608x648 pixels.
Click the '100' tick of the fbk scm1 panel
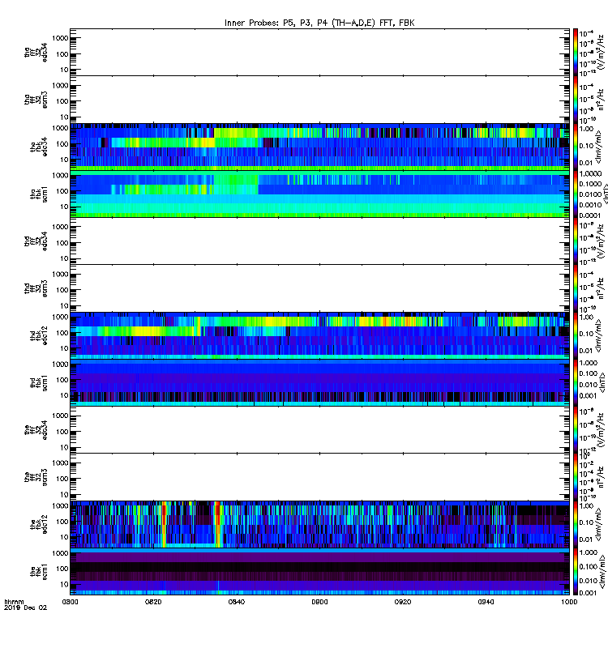62,569
